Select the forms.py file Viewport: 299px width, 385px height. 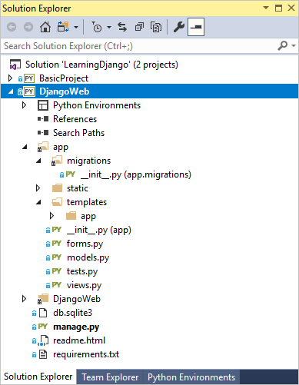[85, 244]
